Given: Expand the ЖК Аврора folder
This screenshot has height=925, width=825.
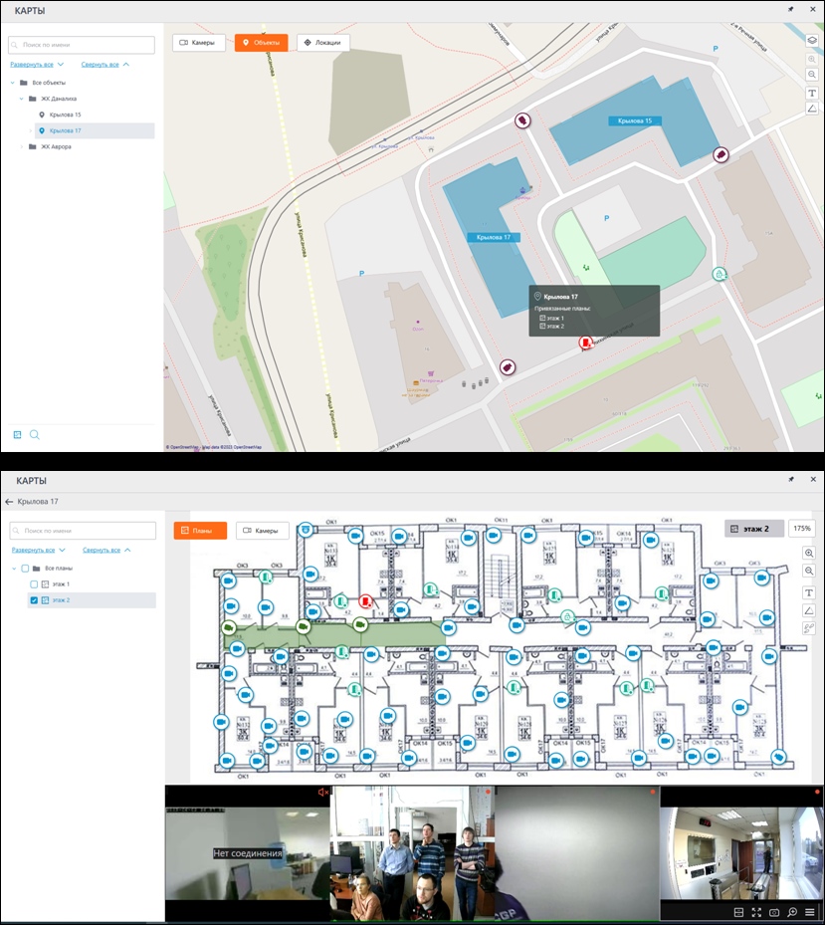Looking at the screenshot, I should click(22, 146).
